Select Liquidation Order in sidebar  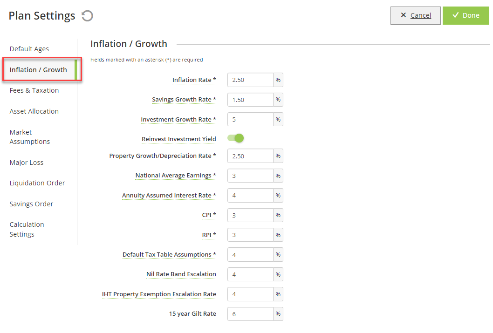click(x=37, y=183)
